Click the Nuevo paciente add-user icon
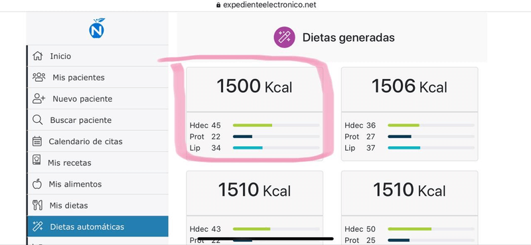The width and height of the screenshot is (531, 245). pos(38,99)
